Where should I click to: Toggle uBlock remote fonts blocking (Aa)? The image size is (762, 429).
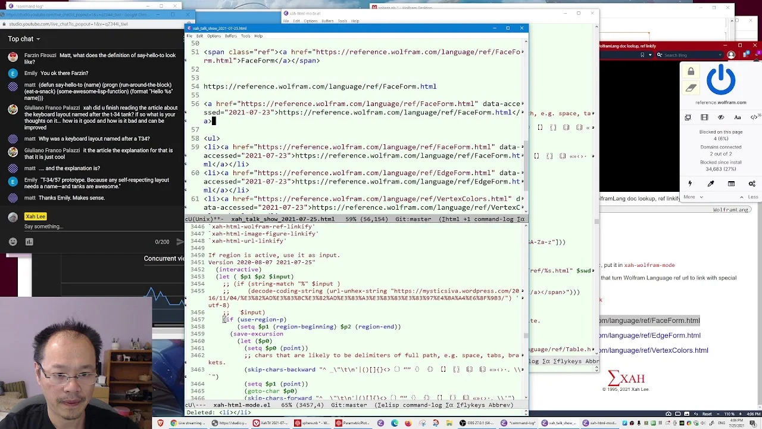(x=738, y=117)
